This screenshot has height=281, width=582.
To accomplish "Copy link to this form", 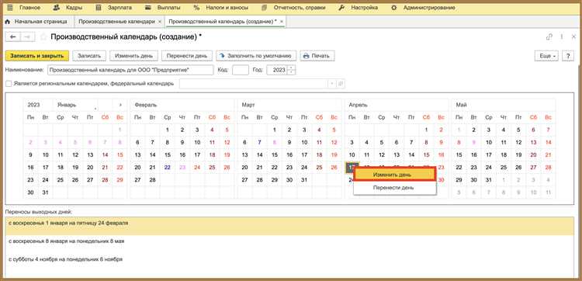I will [549, 36].
